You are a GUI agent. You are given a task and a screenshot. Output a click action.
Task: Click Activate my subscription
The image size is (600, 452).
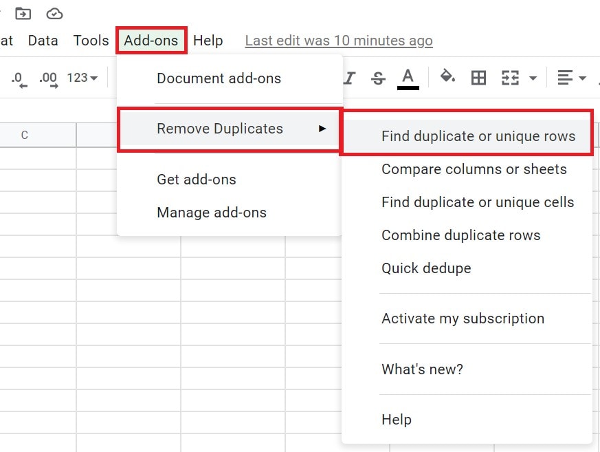point(463,319)
